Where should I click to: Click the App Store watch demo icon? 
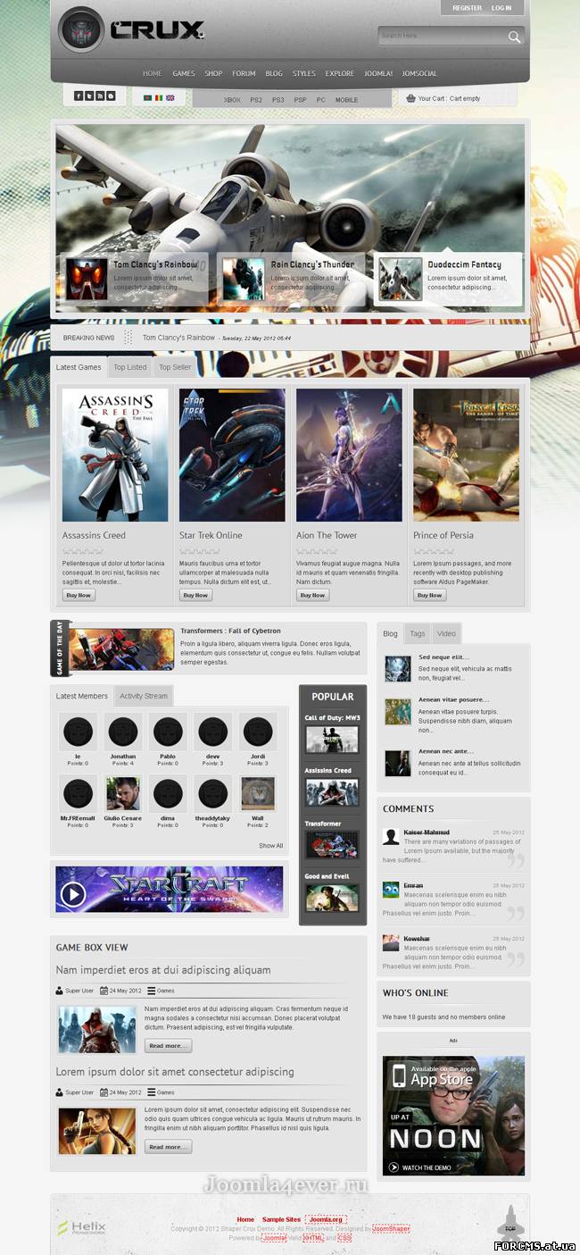point(394,1167)
